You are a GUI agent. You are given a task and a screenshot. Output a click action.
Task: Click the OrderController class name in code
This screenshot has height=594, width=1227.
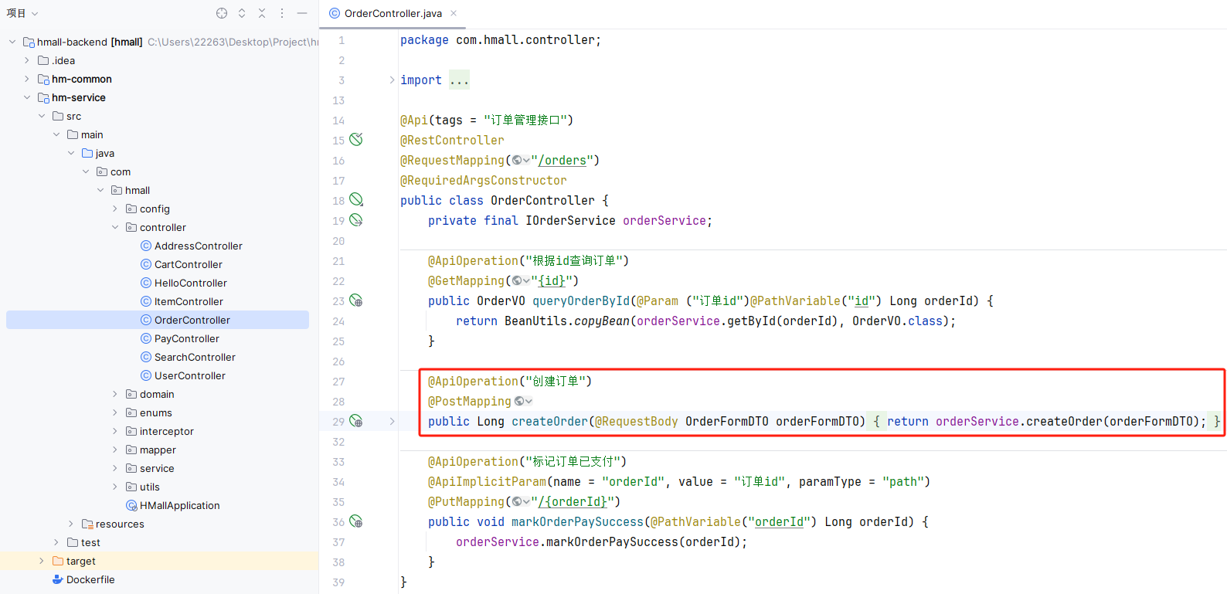click(542, 200)
